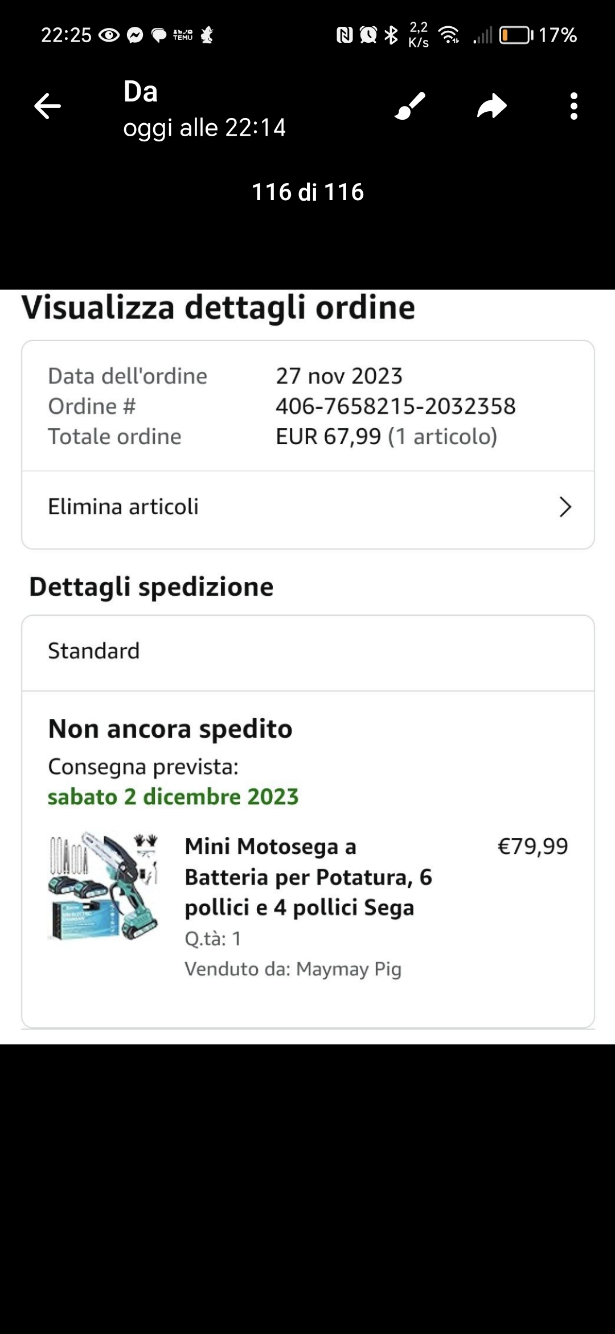Tap the sender name Da
This screenshot has height=1334, width=615.
point(141,92)
